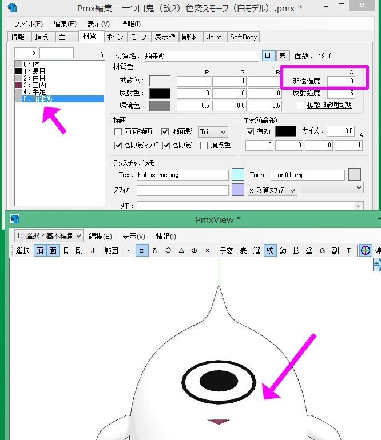Choose point range selection dot

(128, 250)
